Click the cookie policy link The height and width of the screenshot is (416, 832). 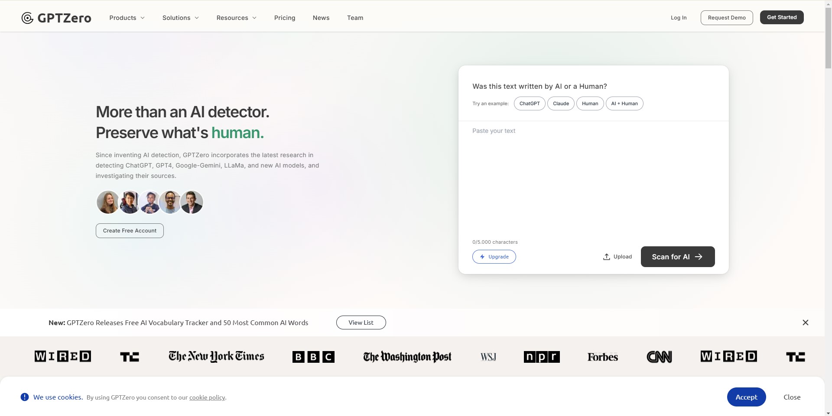(207, 397)
